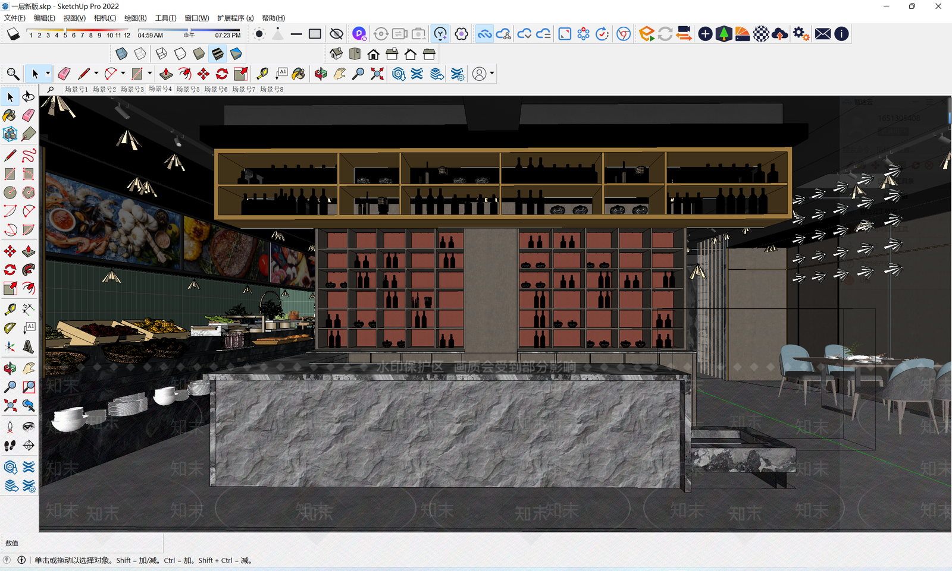This screenshot has height=571, width=952.
Task: Select the Freehand tool in left toolbar
Action: (x=29, y=156)
